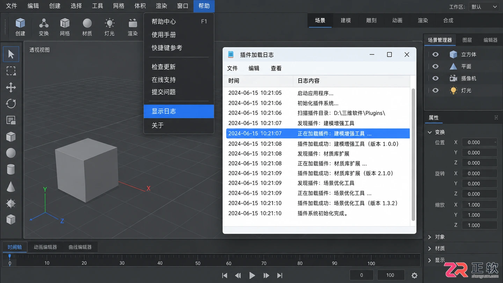Add a cylinder primitive from the left toolbar
This screenshot has width=503, height=283.
(x=11, y=170)
